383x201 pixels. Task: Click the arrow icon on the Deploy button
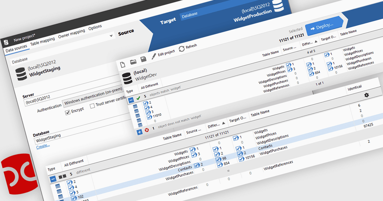click(312, 28)
